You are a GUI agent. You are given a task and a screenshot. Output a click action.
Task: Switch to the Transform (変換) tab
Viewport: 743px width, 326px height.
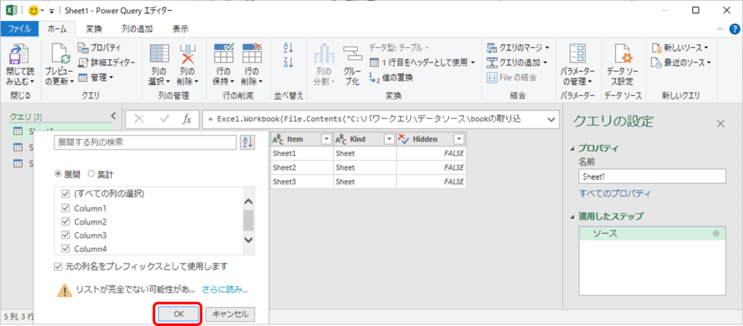pos(94,29)
